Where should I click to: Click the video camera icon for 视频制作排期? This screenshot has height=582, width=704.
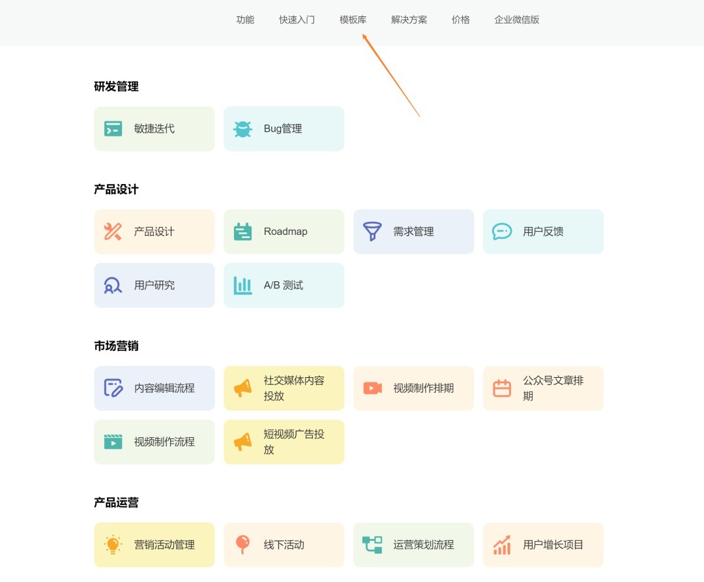click(x=372, y=388)
